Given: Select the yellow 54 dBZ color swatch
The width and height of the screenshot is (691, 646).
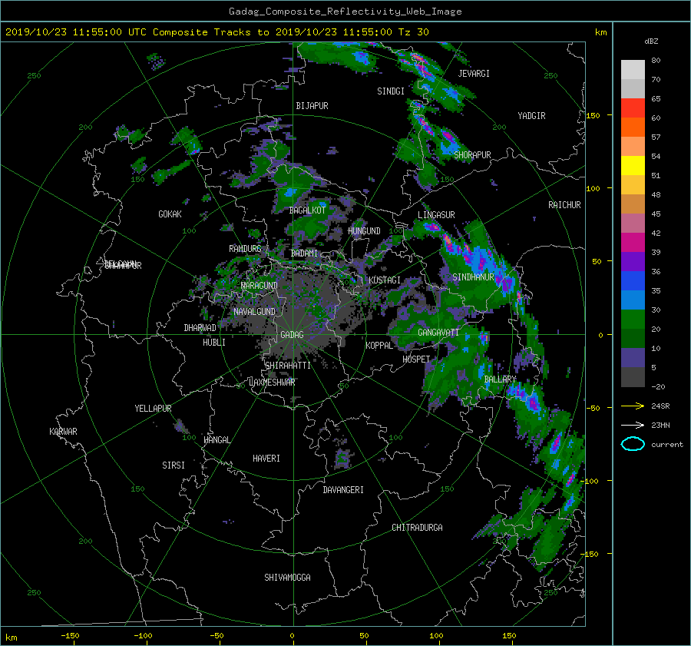Looking at the screenshot, I should 633,166.
